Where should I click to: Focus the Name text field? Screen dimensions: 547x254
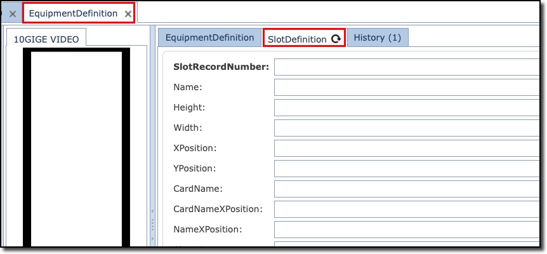[x=406, y=87]
